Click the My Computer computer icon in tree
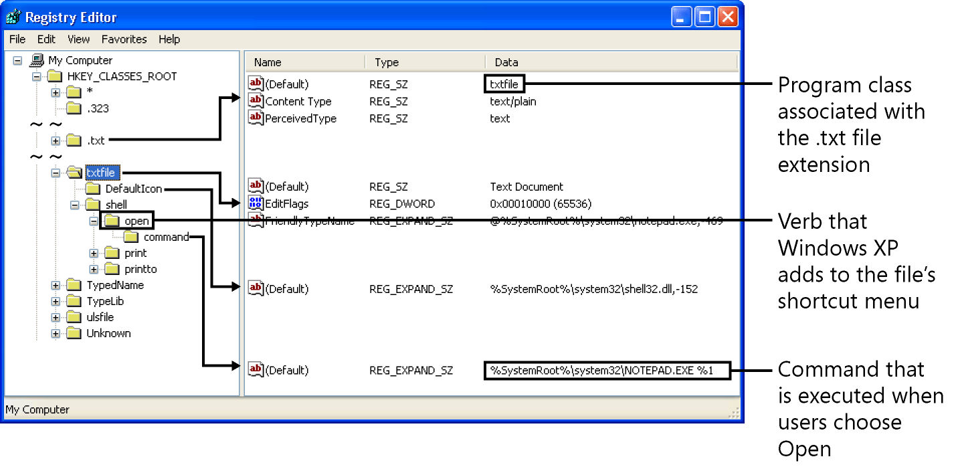Screen dimensions: 956x475 37,60
